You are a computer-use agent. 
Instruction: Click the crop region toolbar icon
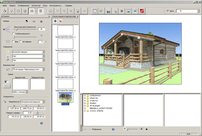click(115, 11)
